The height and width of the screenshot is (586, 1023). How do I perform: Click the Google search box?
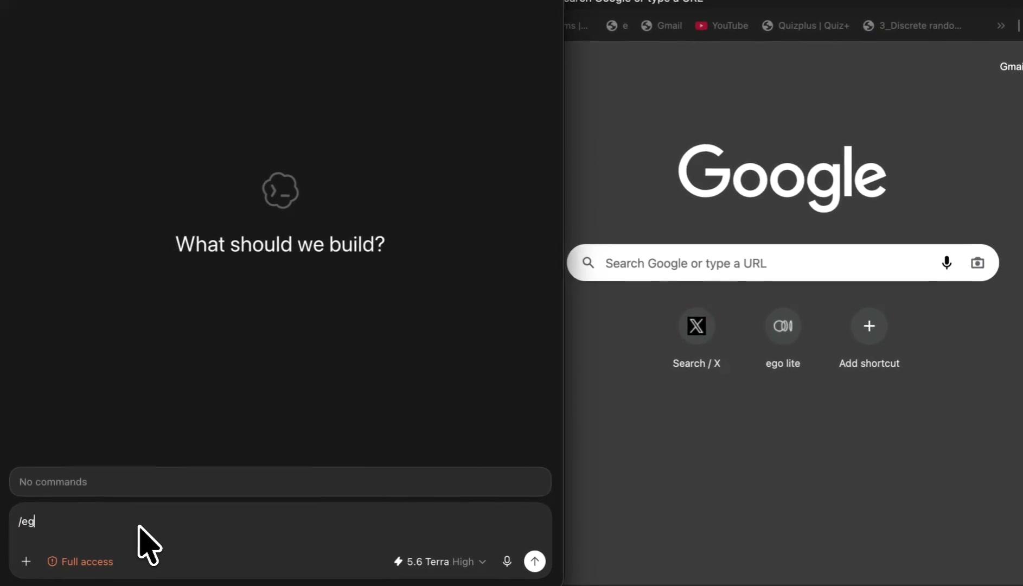pos(782,263)
